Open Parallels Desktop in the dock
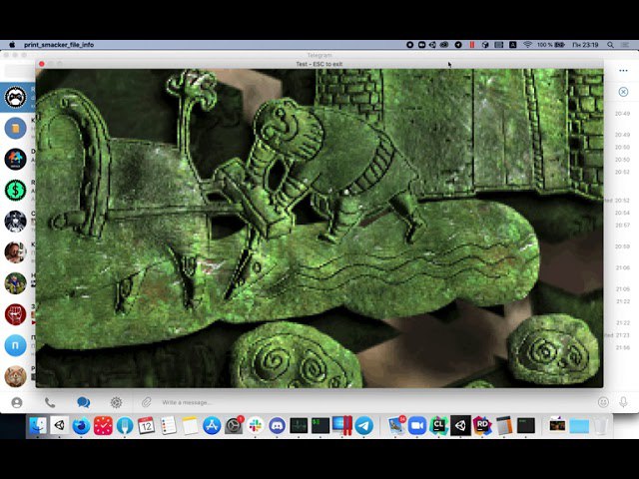 pos(342,426)
